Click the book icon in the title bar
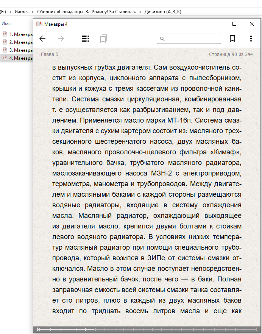The width and height of the screenshot is (262, 334). (x=39, y=24)
